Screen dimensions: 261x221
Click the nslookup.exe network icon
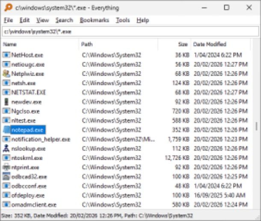(6, 148)
